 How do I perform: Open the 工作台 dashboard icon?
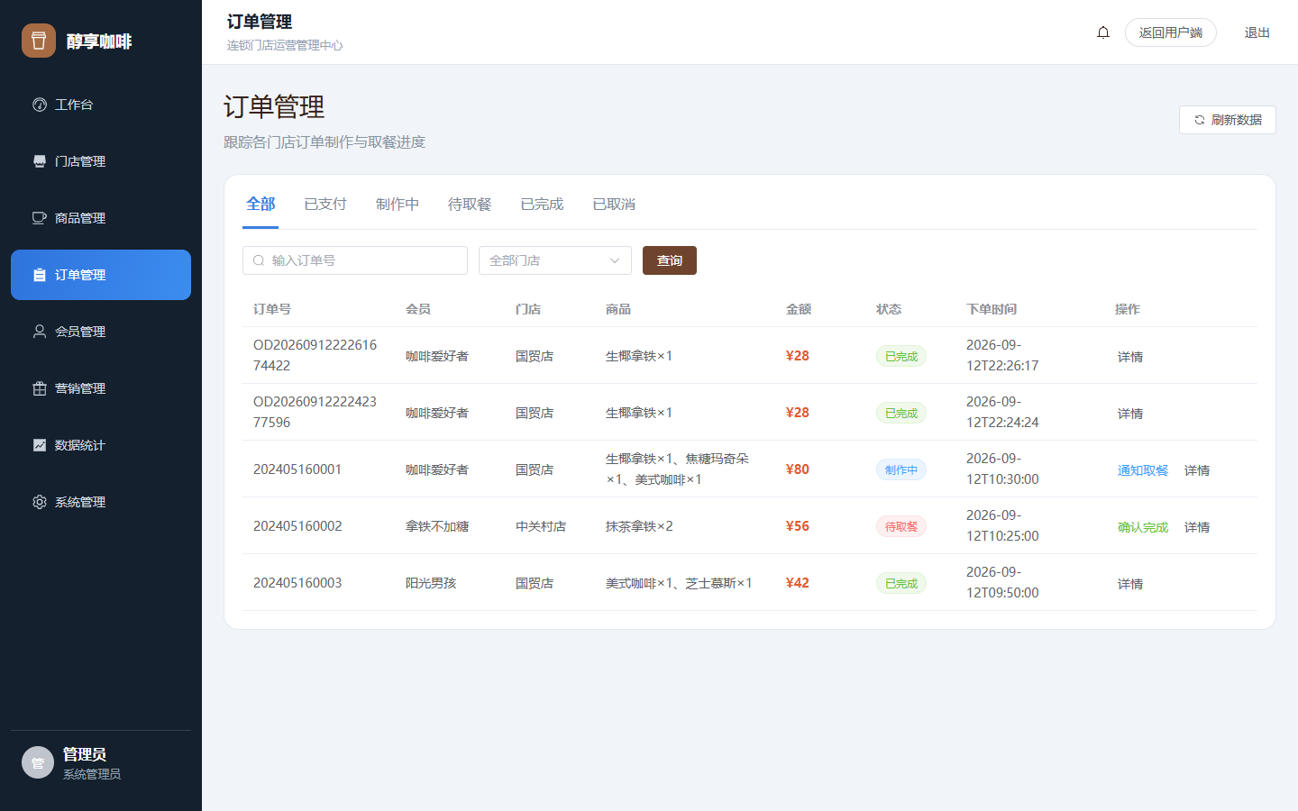point(40,105)
